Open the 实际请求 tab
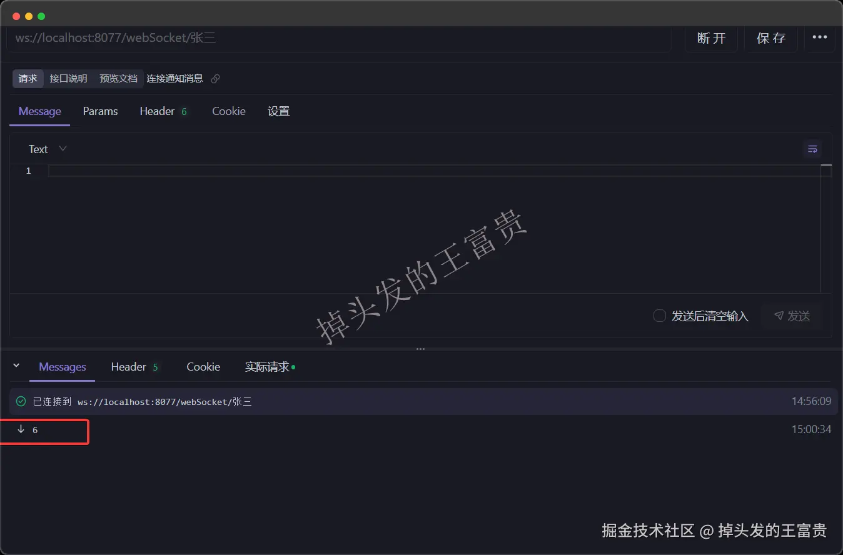 click(x=270, y=367)
